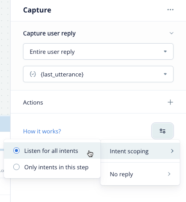Open the No reply submenu
The height and width of the screenshot is (202, 186).
[140, 174]
